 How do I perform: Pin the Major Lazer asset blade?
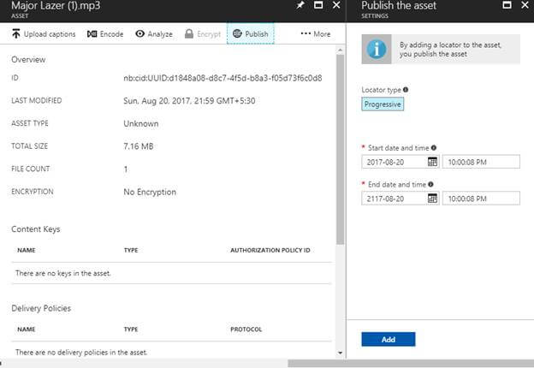pos(300,5)
